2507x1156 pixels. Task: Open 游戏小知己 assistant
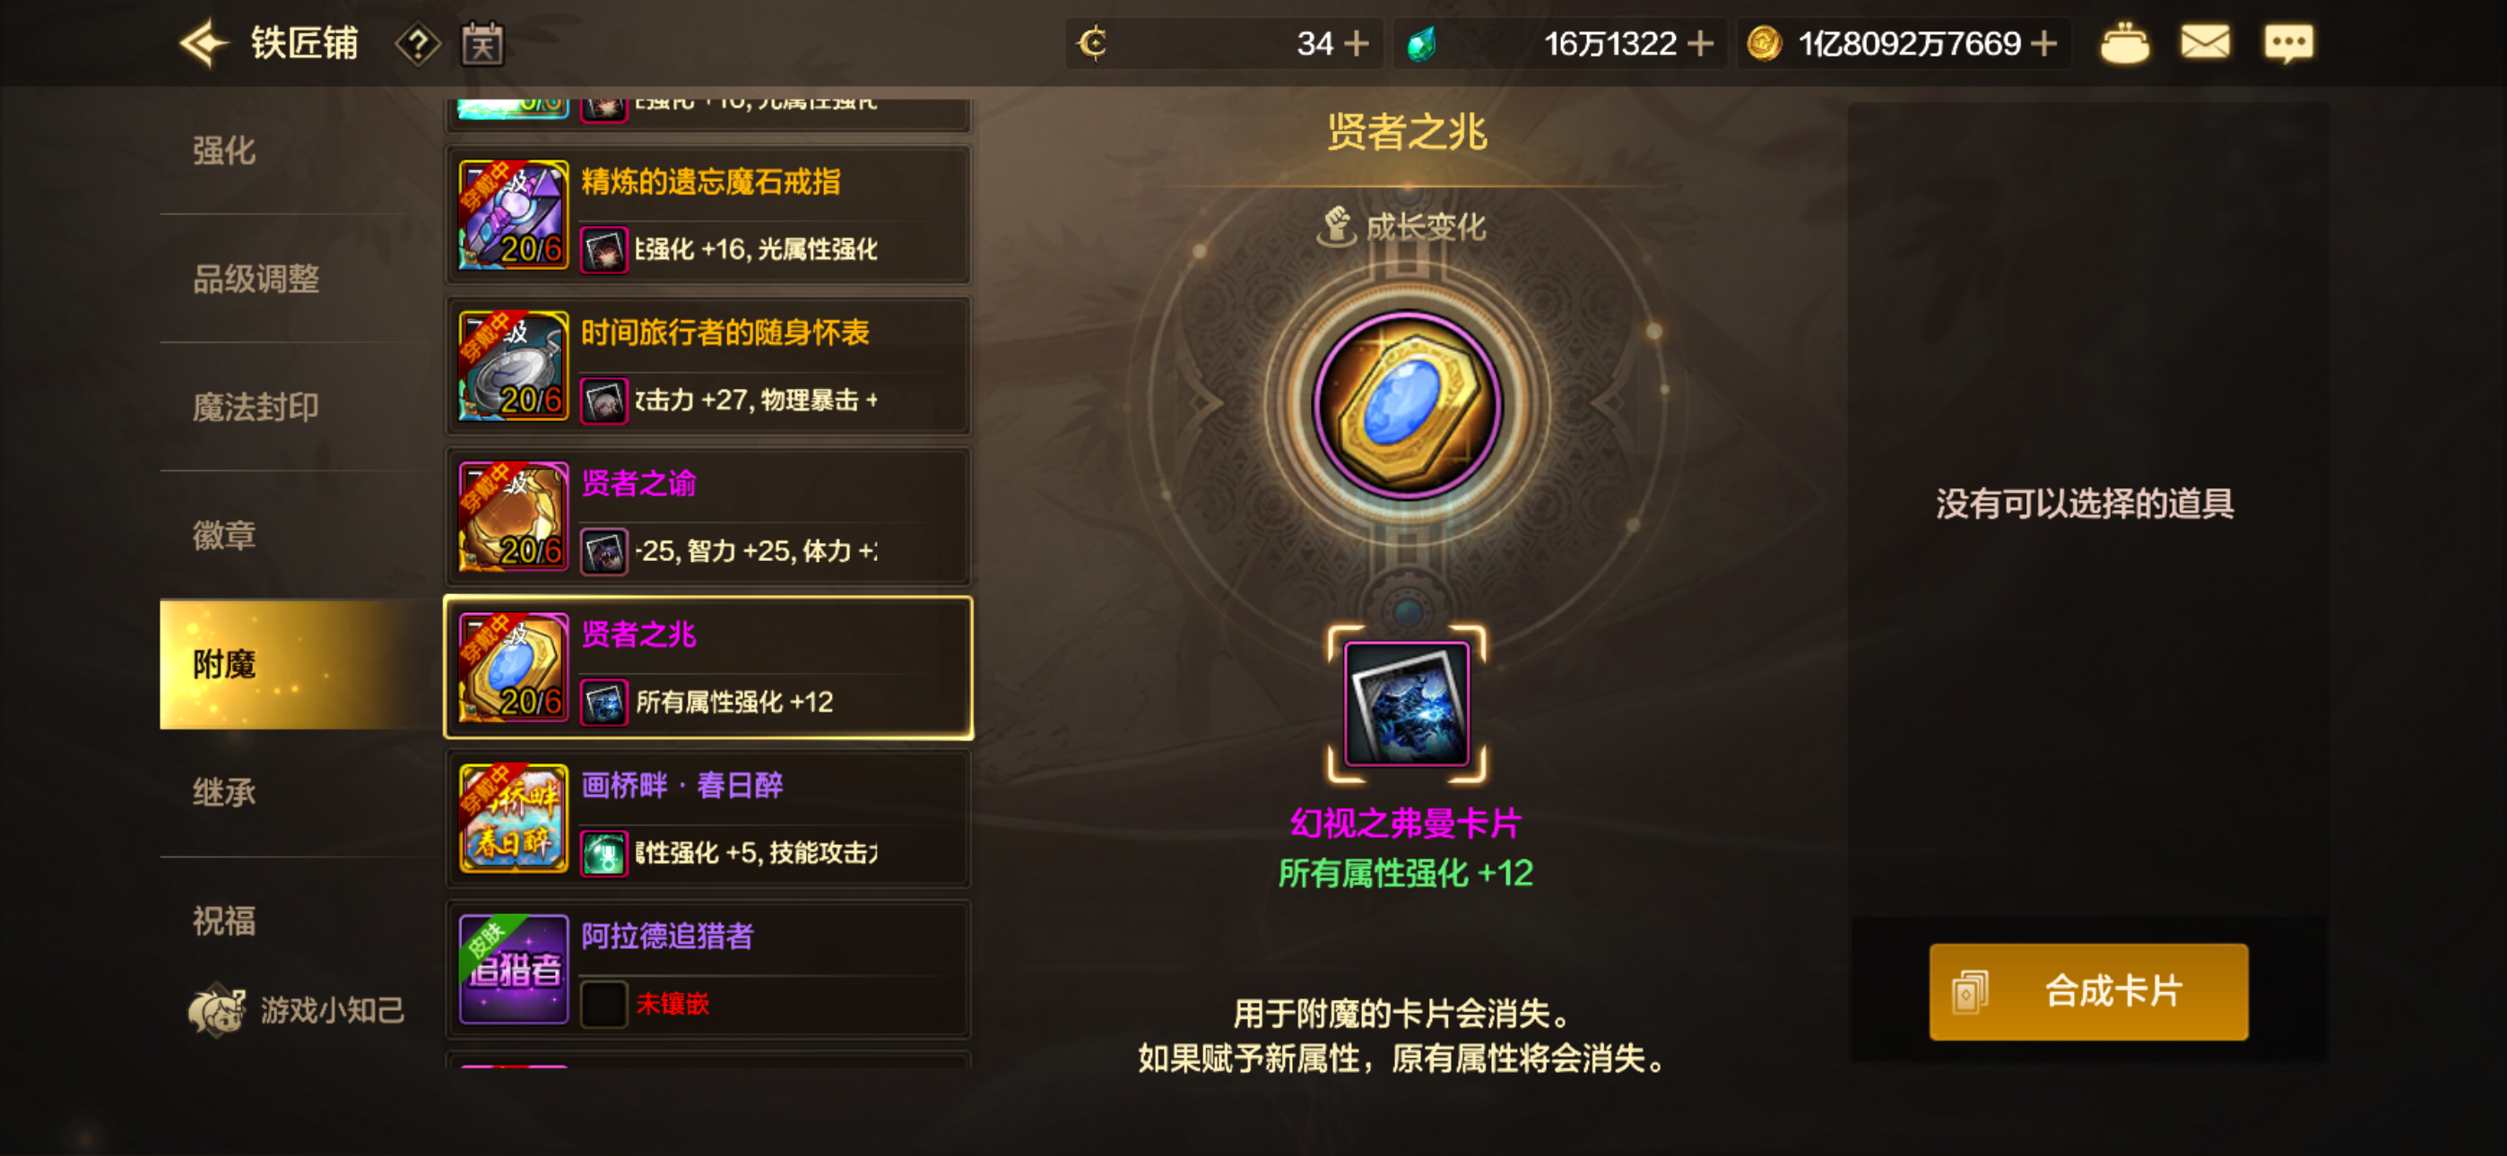pyautogui.click(x=296, y=1009)
